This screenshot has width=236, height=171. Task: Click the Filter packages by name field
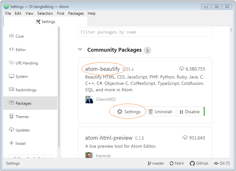145,32
